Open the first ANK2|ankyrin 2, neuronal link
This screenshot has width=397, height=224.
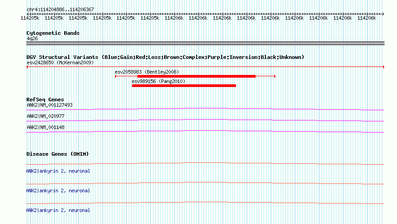(58, 171)
